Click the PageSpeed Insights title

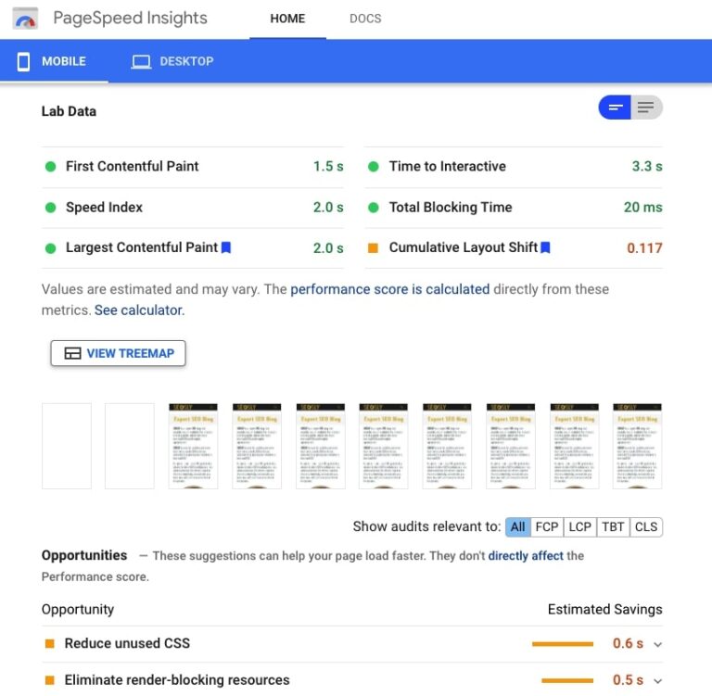(x=130, y=19)
